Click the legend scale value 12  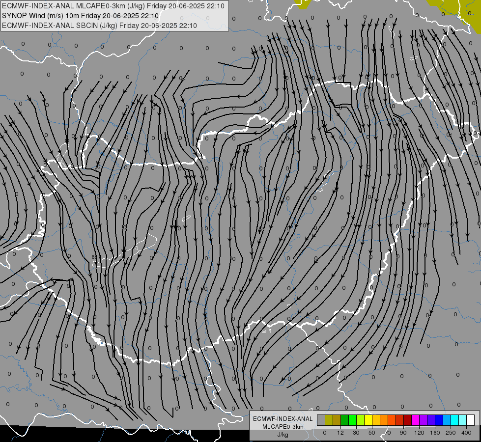point(340,433)
